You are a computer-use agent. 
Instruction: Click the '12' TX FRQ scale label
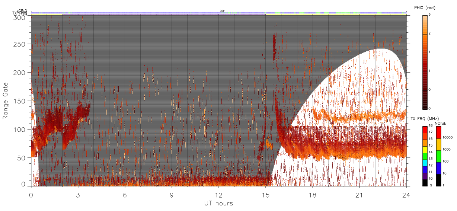(431, 165)
